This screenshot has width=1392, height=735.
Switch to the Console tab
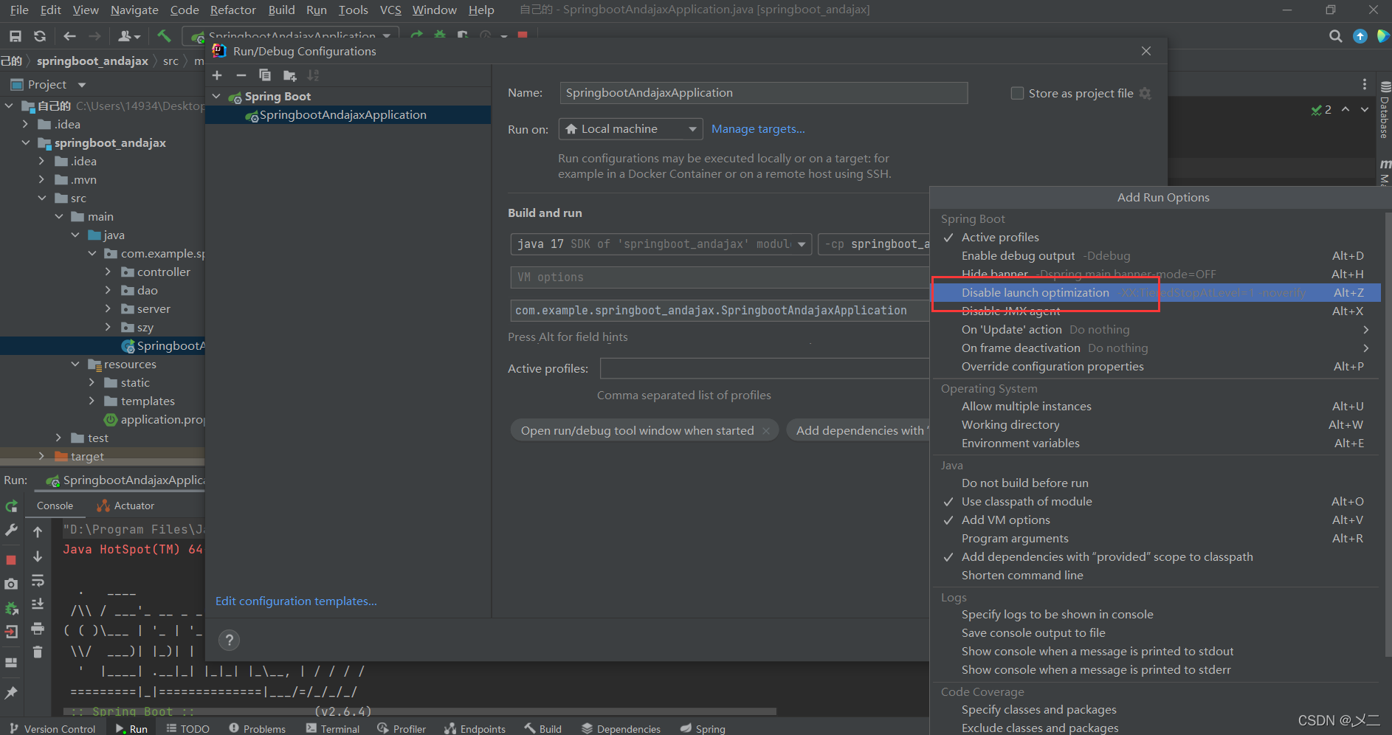click(x=55, y=505)
